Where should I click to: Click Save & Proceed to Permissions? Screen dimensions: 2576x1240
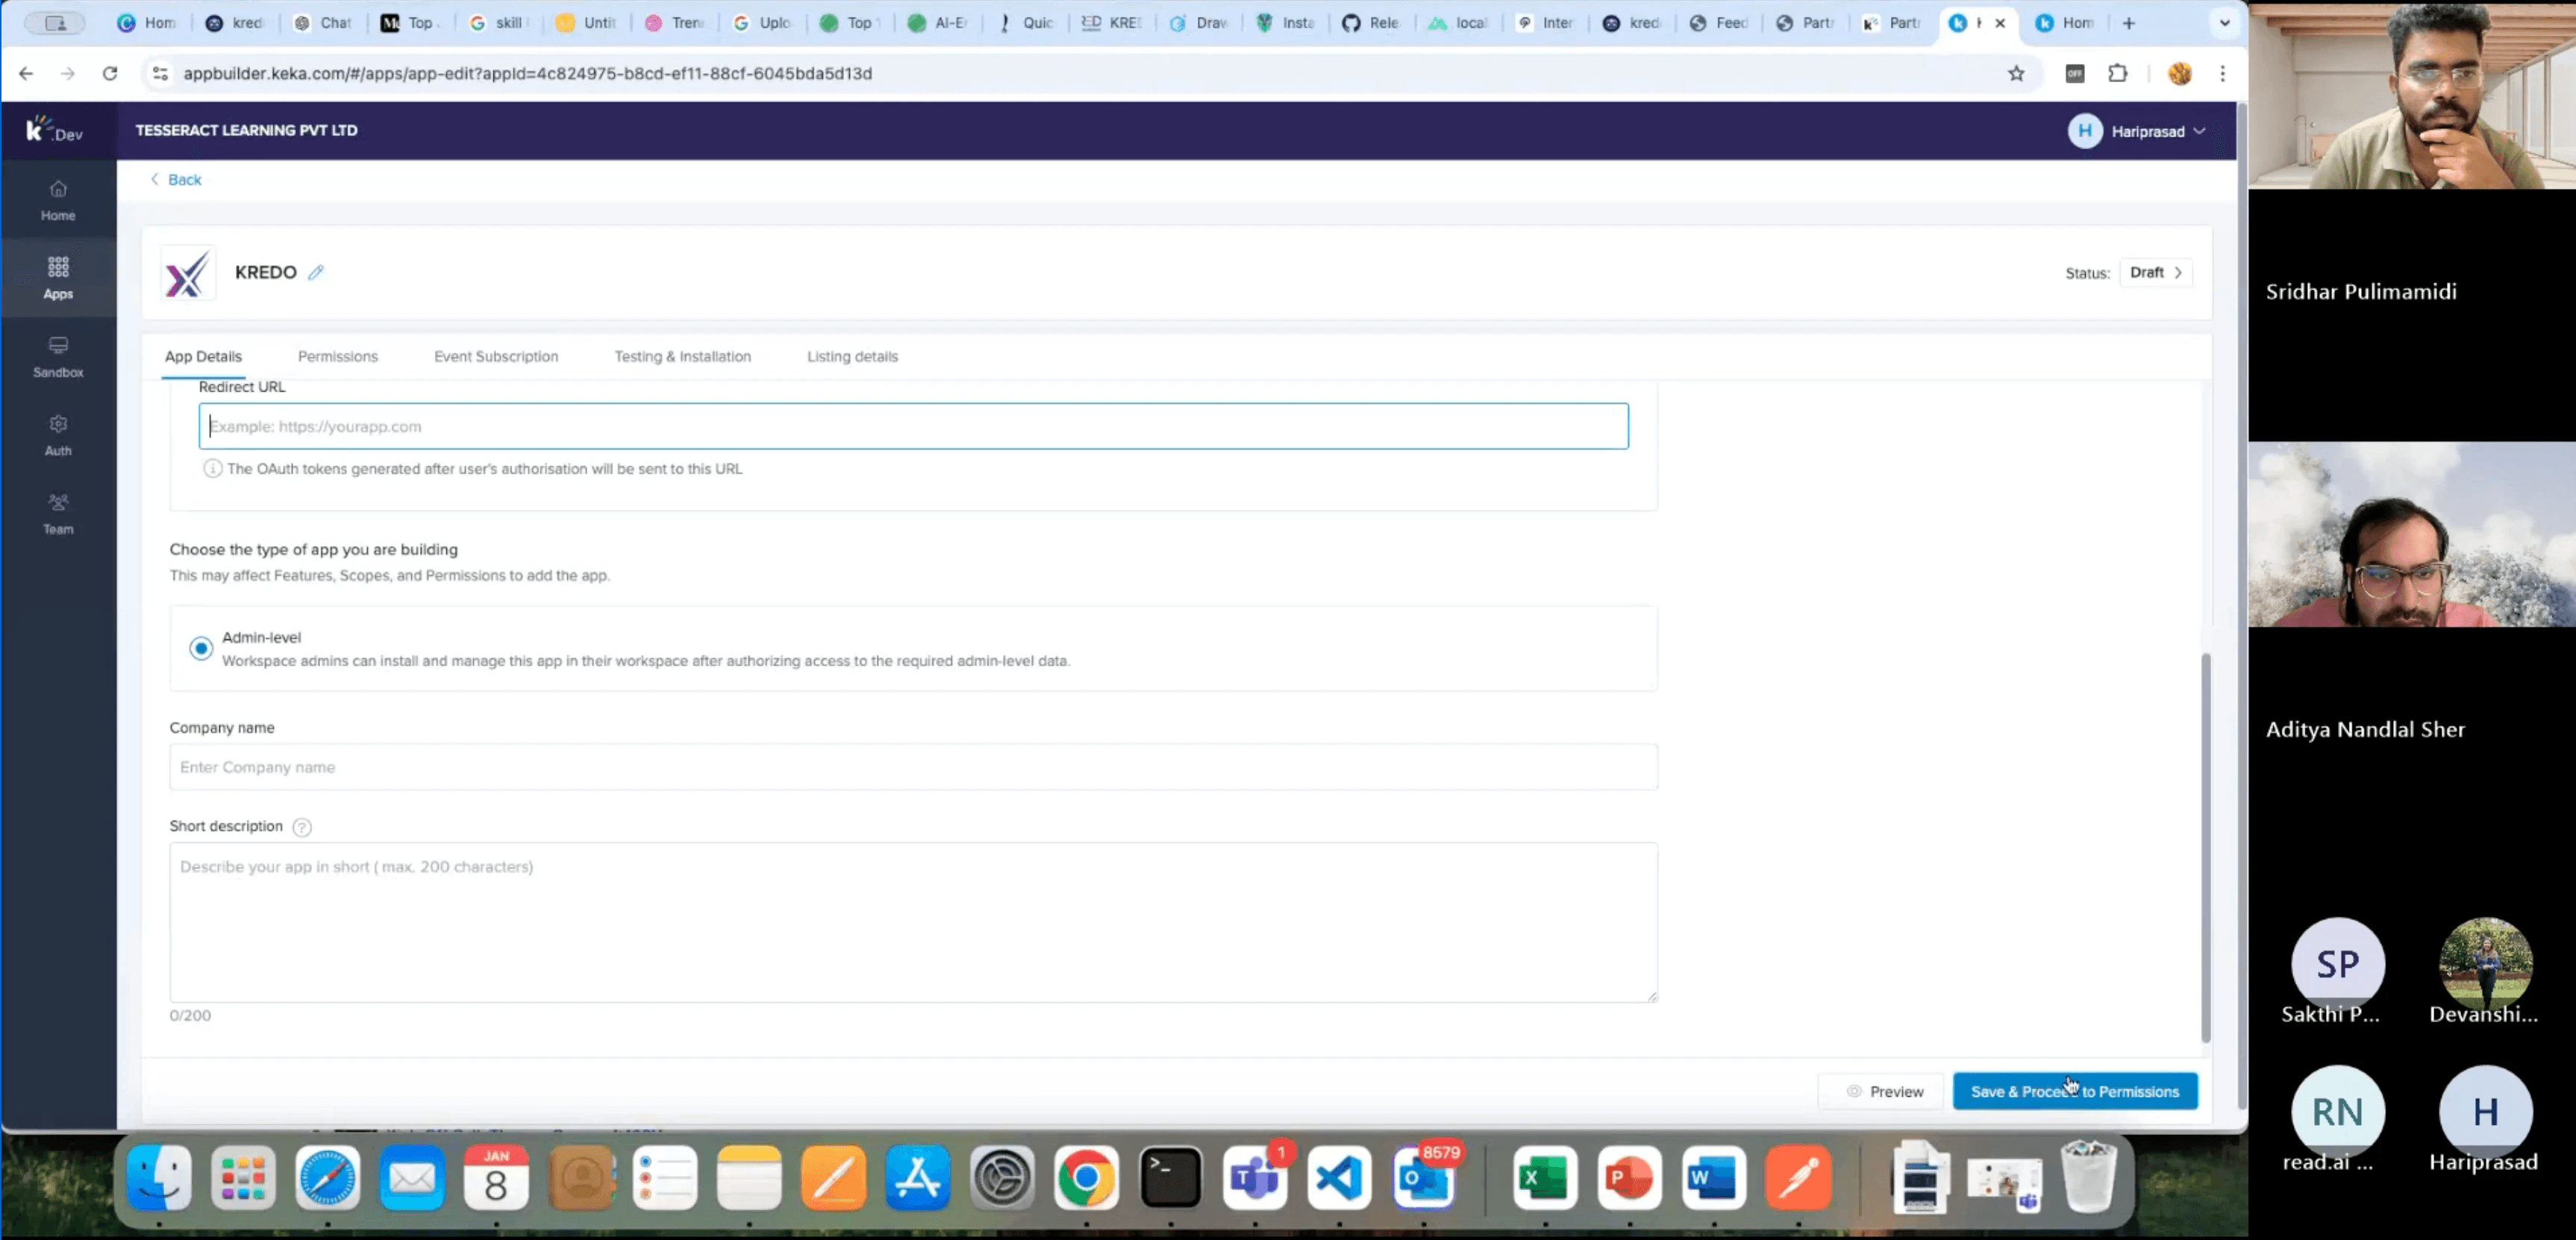2074,1091
